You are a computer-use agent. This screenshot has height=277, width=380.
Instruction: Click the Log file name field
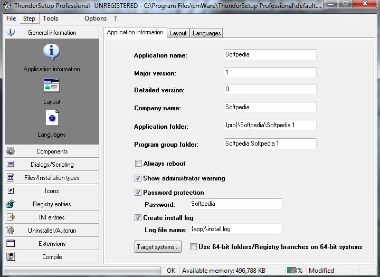tap(235, 230)
